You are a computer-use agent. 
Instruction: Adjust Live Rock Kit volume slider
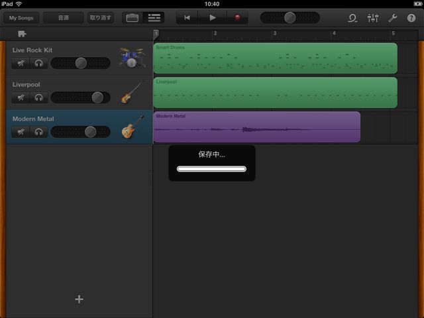81,64
